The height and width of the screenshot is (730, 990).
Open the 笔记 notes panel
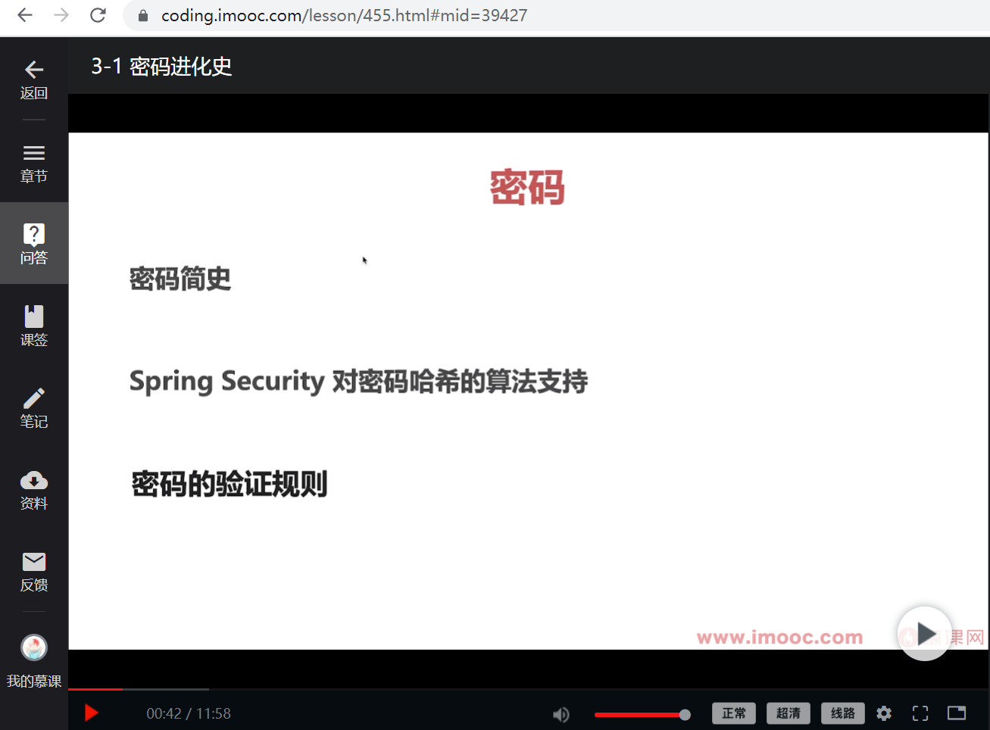(x=34, y=408)
